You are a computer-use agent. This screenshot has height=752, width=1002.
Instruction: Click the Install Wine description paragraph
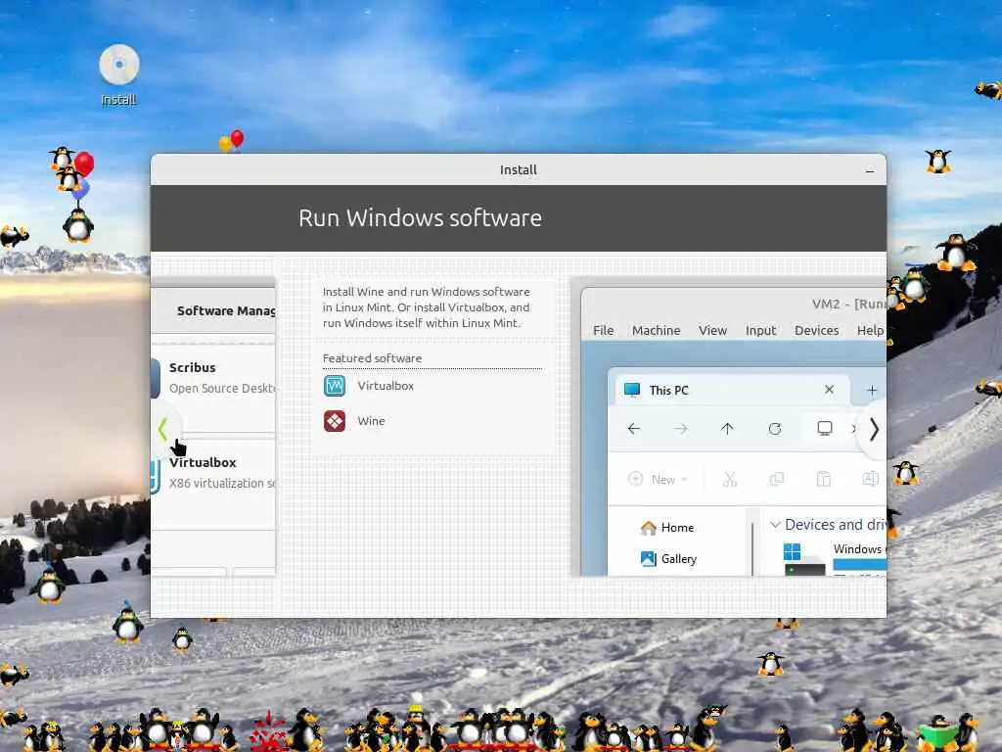coord(427,306)
